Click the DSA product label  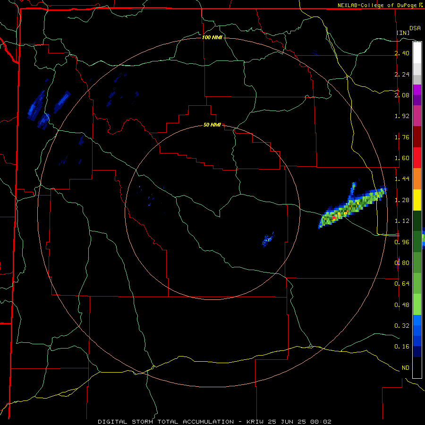415,28
